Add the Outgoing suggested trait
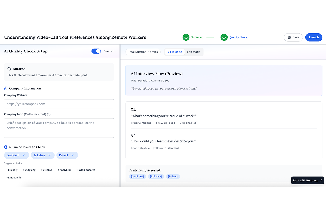 pyautogui.click(x=29, y=170)
